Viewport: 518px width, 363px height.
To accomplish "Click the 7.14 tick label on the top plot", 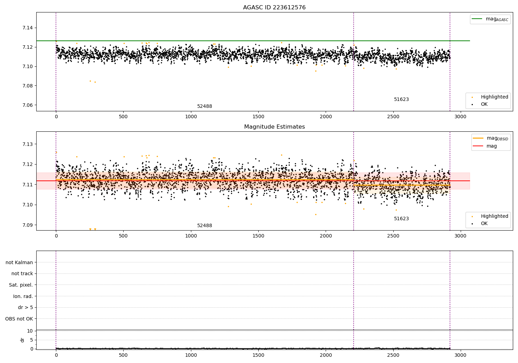I will point(28,28).
